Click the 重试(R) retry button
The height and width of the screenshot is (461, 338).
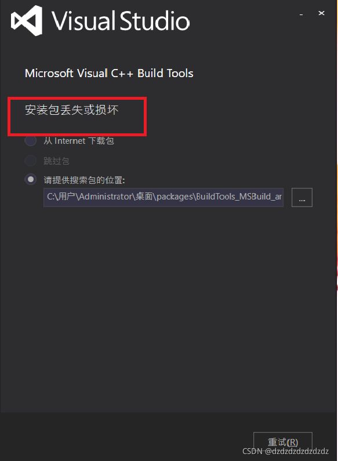click(x=283, y=442)
